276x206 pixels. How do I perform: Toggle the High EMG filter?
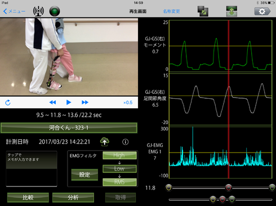(x=119, y=155)
